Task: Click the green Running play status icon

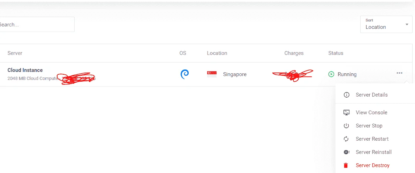Action: pos(331,74)
